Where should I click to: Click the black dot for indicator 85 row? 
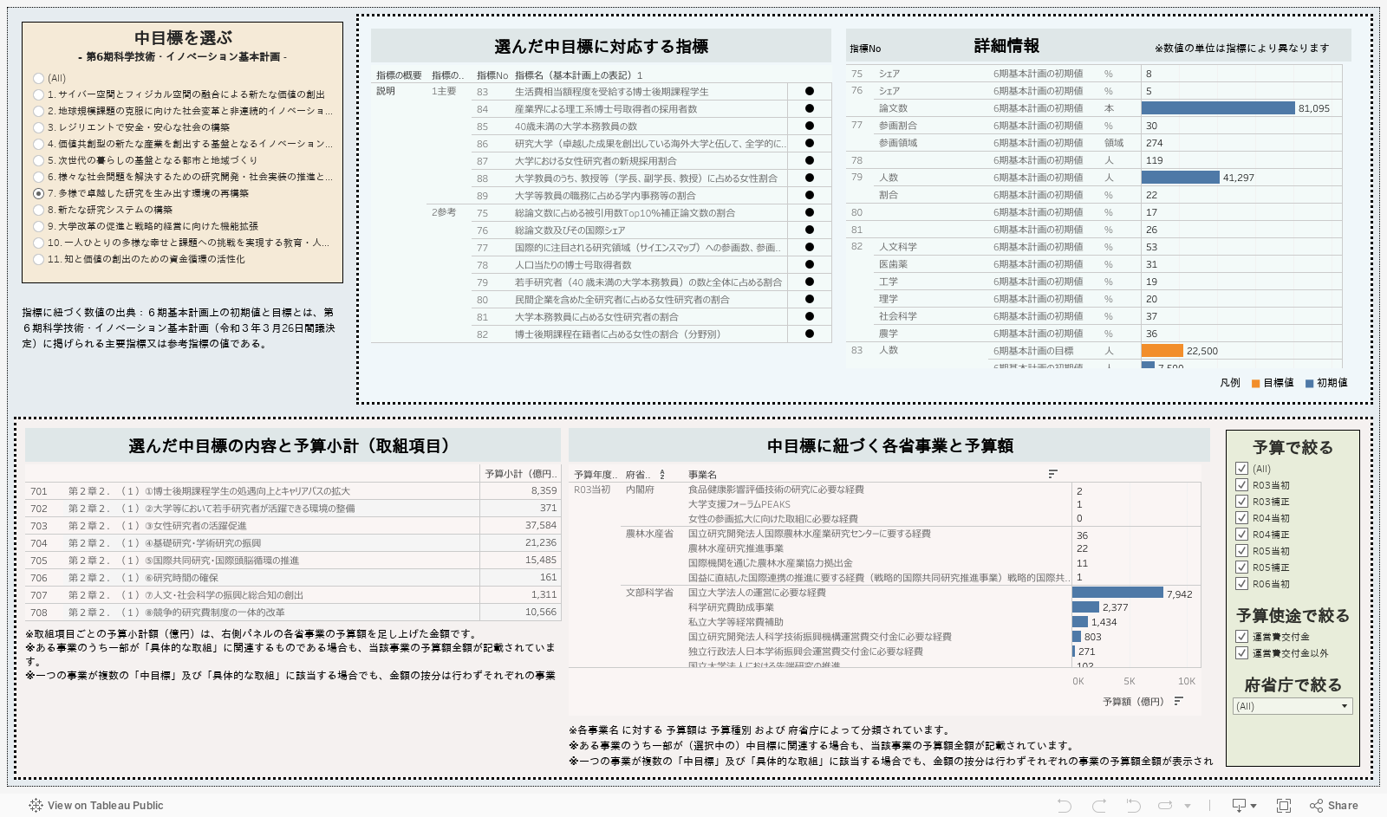[x=810, y=126]
